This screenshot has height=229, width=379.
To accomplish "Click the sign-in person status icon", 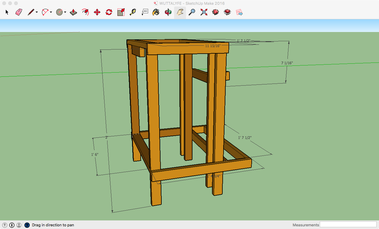I will pos(19,225).
